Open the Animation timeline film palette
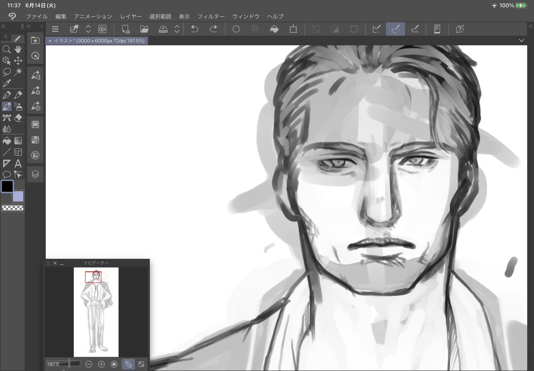Viewport: 534px width, 371px height. pos(35,125)
